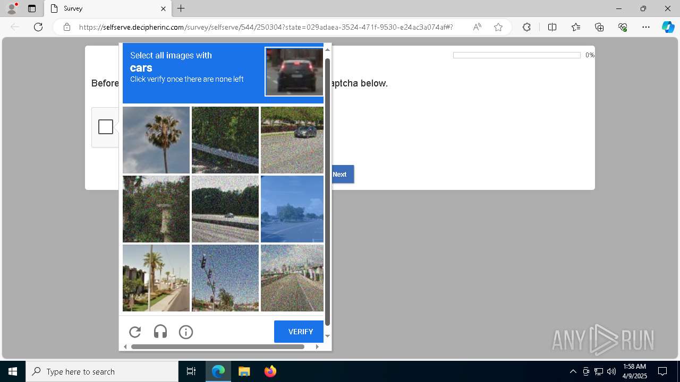Screen dimensions: 680x382
Task: Click the captcha scroll-down arrow
Action: point(328,336)
